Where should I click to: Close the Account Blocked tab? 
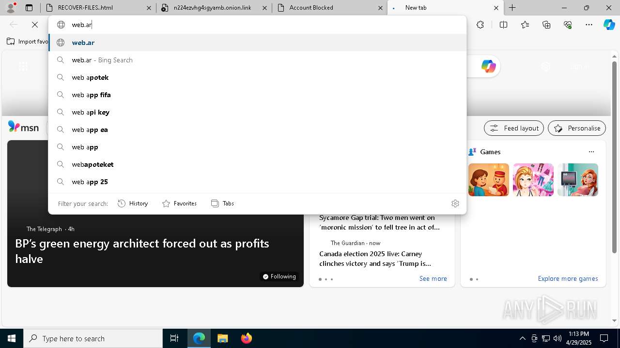point(381,8)
